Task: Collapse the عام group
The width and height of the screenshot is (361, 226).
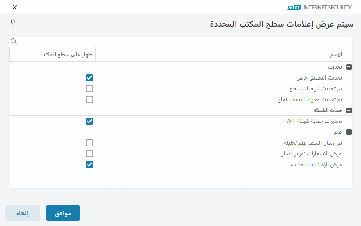Action: click(x=349, y=132)
